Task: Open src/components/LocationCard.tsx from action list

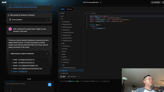Action: coord(30,68)
